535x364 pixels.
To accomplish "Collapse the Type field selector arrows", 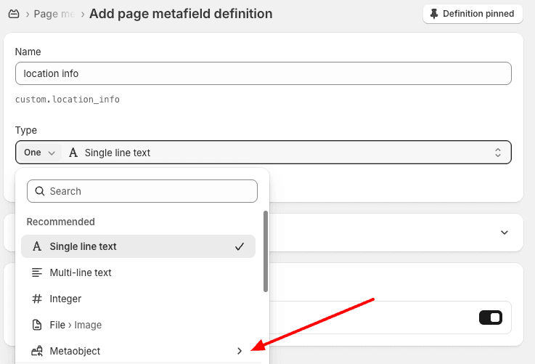I will click(x=498, y=153).
